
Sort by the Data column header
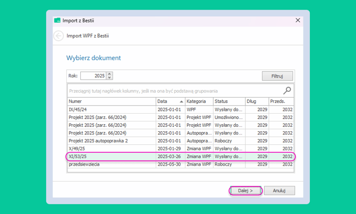[171, 101]
